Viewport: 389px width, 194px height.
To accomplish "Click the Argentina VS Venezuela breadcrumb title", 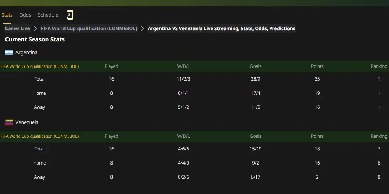I will [222, 28].
